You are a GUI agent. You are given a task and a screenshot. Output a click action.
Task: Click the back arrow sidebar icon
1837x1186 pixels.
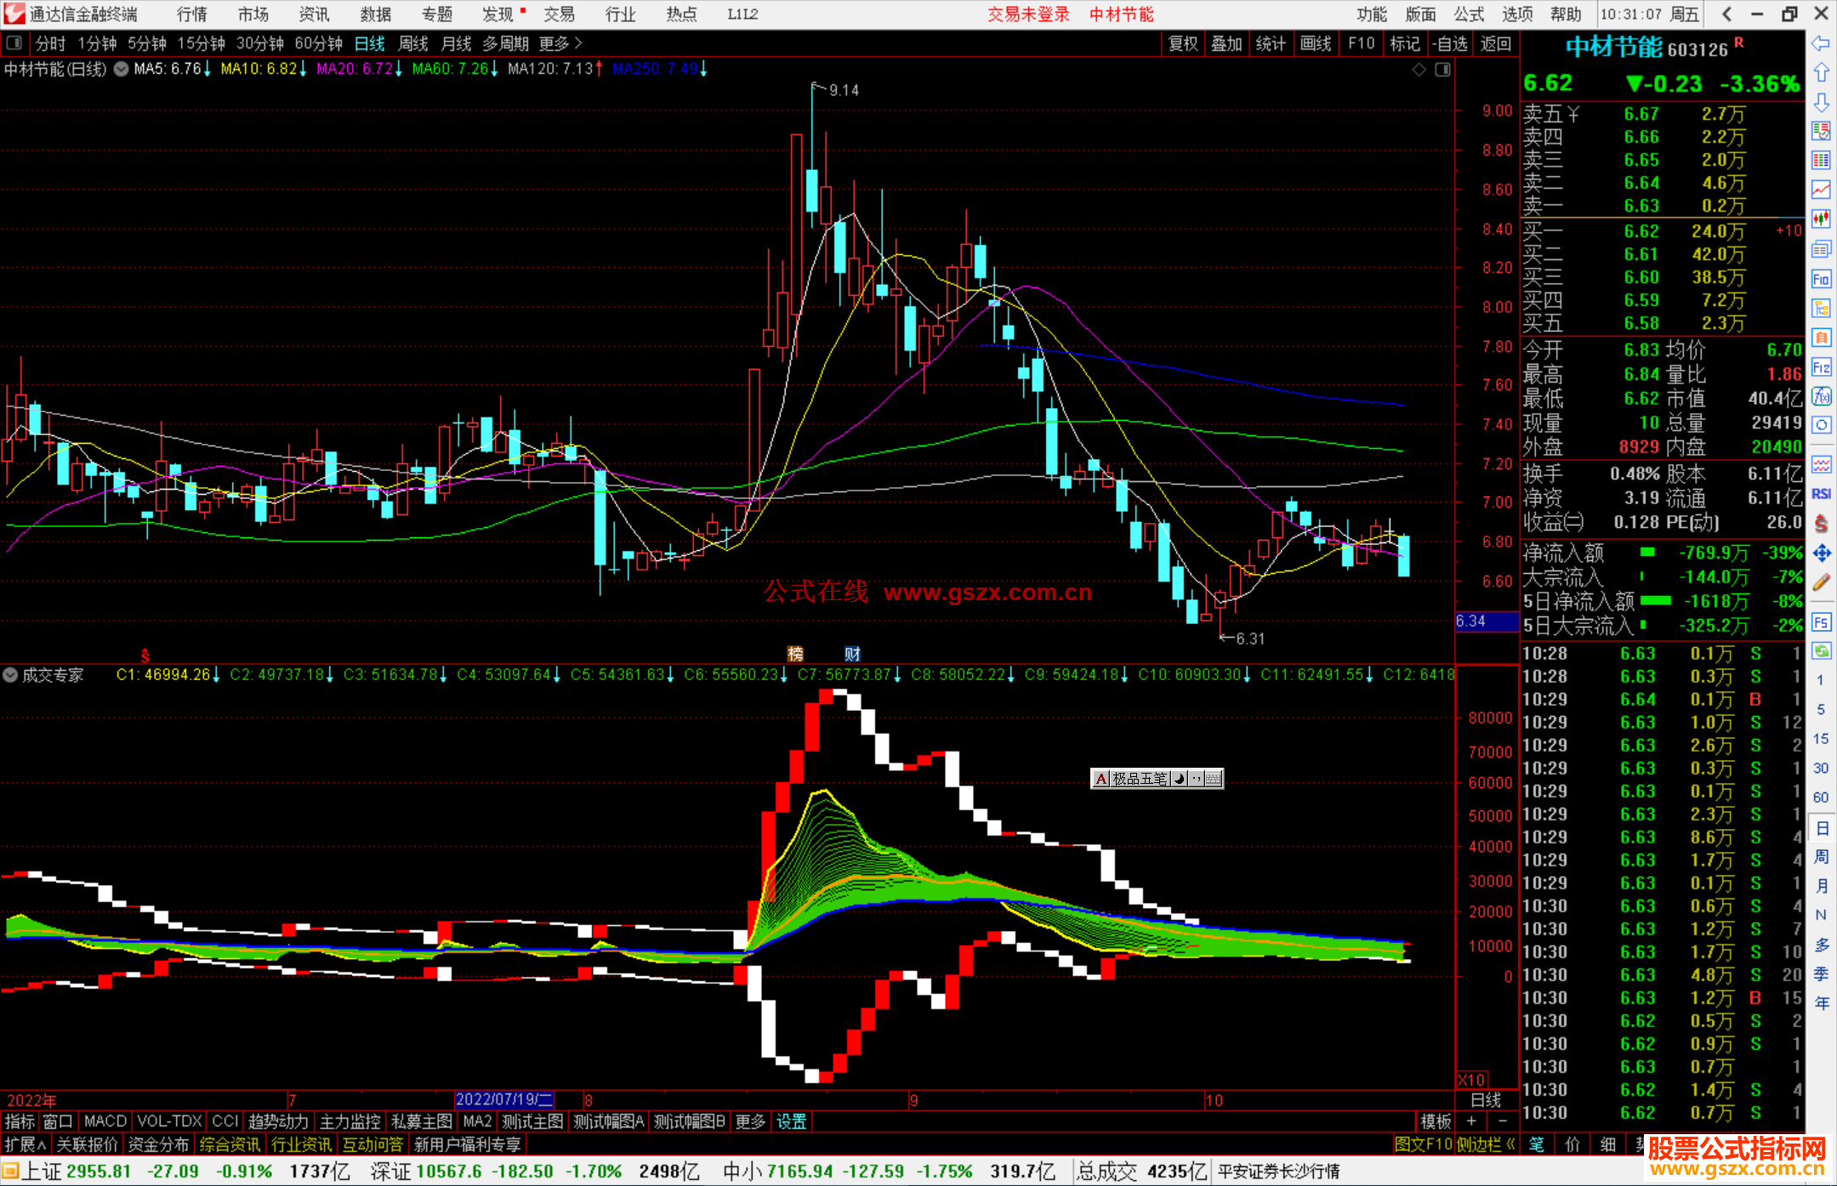[x=1821, y=43]
